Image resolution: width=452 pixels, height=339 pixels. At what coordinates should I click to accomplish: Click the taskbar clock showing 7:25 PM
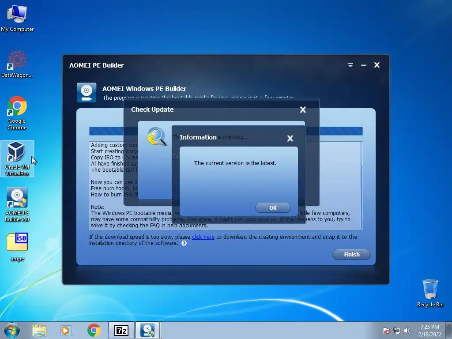(429, 331)
